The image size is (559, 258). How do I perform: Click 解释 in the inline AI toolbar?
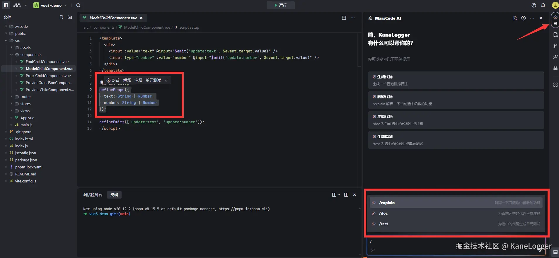(127, 80)
